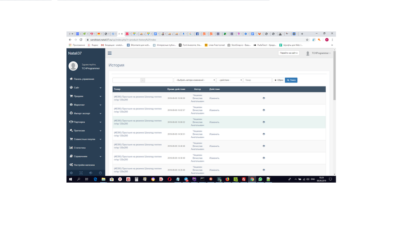View details eye icon for 14:58:51 row

(x=264, y=134)
